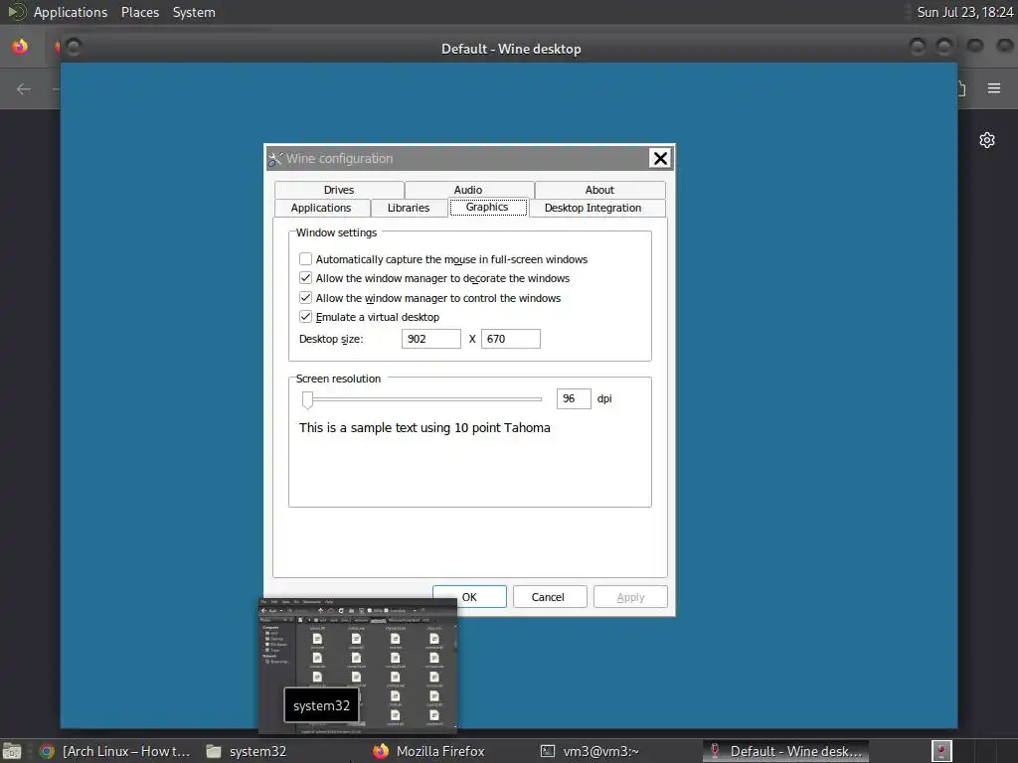Screen dimensions: 1018x763
Task: Click the sample text using 10 point Tahoma
Action: point(424,427)
